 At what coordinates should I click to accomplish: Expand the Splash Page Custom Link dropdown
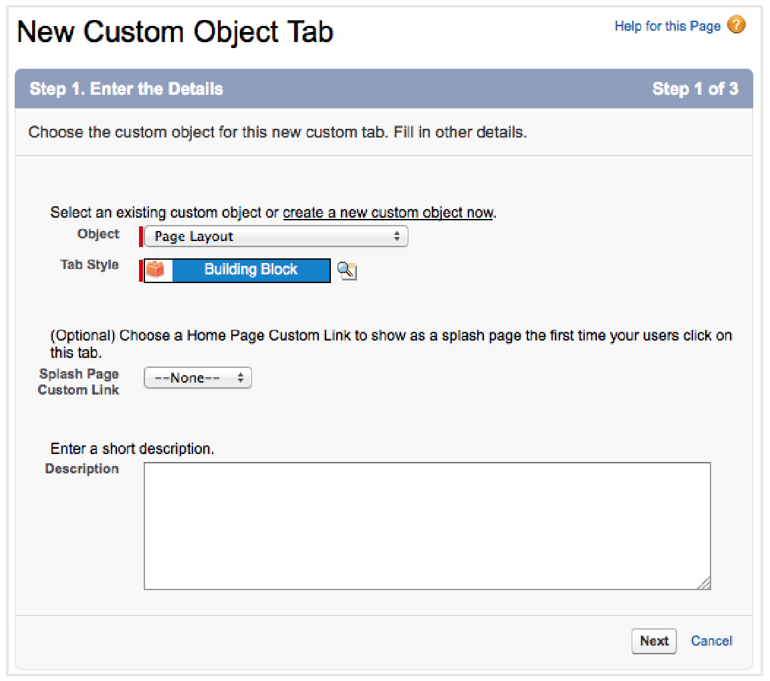coord(198,378)
